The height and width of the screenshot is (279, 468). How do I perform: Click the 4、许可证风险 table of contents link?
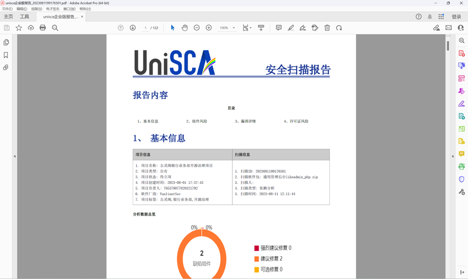296,122
